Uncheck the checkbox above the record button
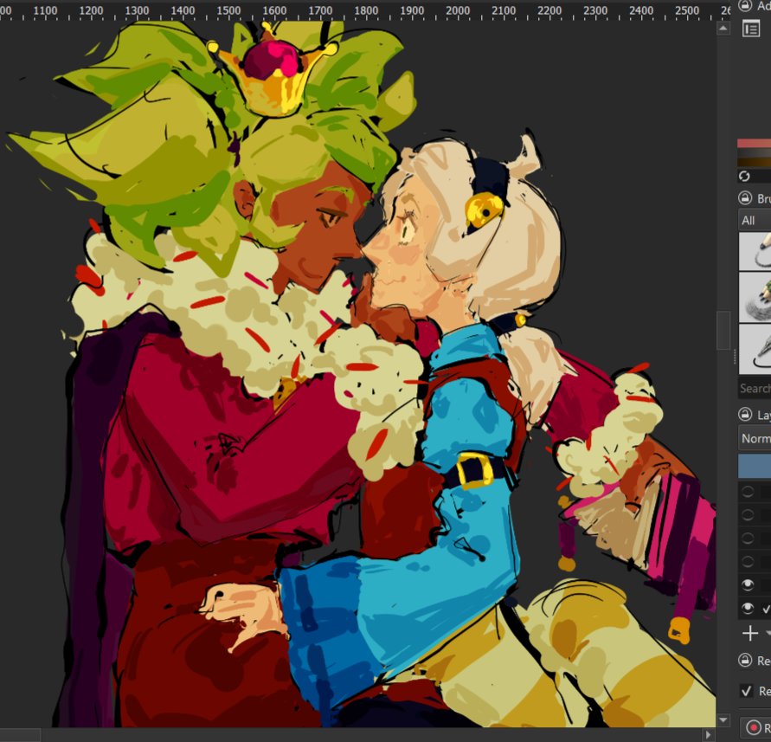 point(746,691)
